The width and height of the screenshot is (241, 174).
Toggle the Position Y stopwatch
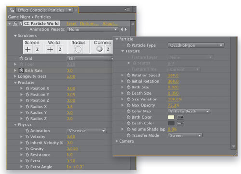pyautogui.click(x=27, y=95)
